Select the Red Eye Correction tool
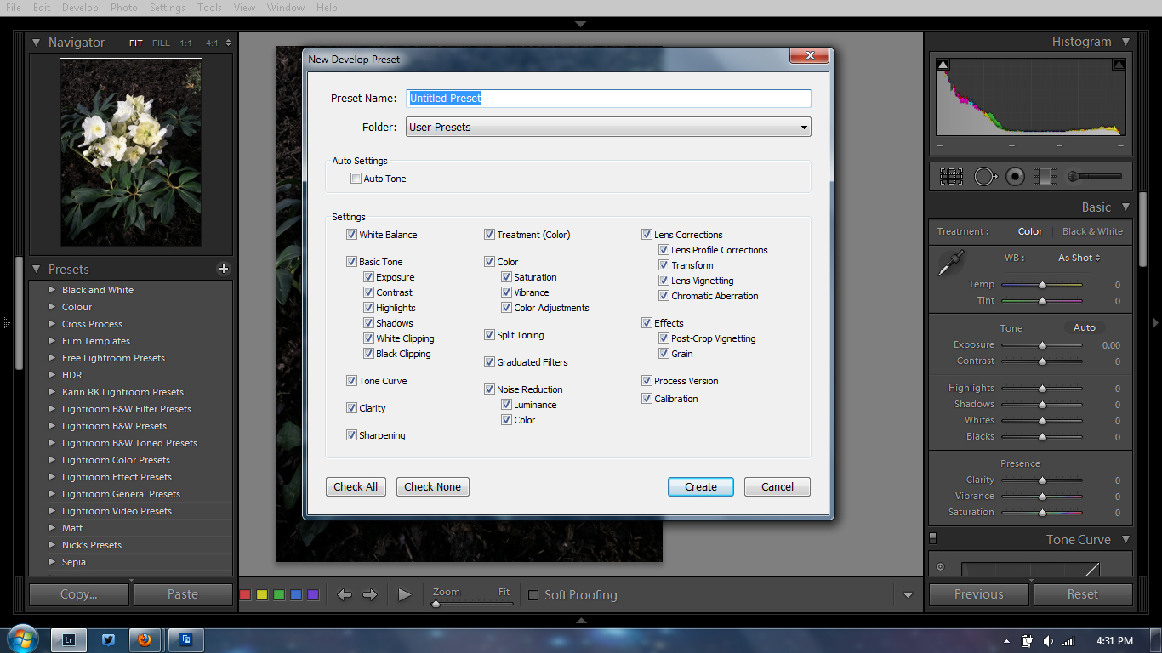This screenshot has height=653, width=1162. click(1015, 176)
